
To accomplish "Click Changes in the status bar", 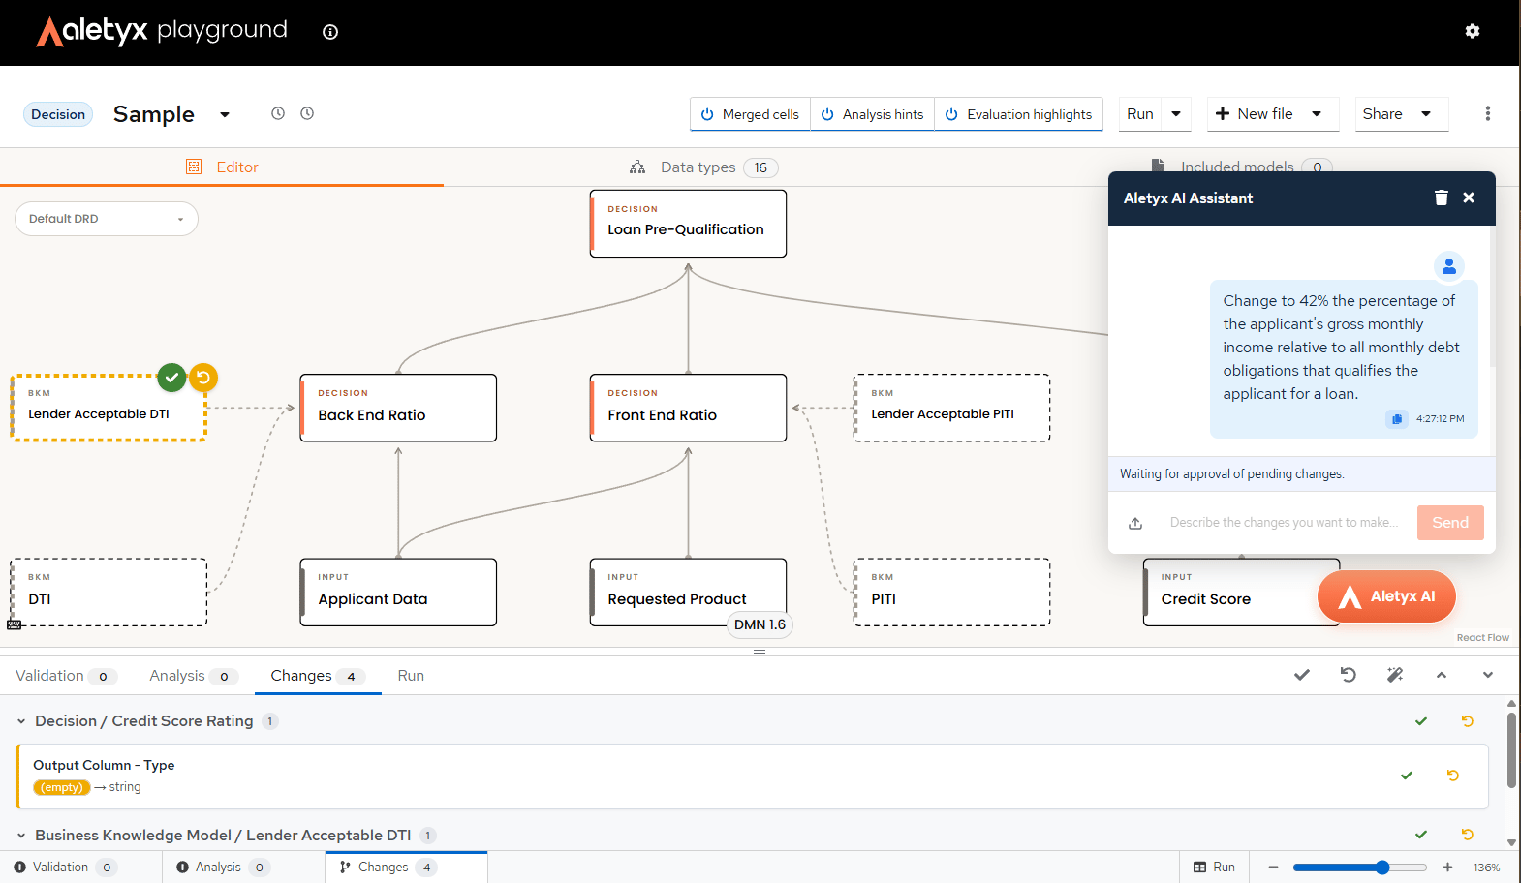I will (x=406, y=868).
